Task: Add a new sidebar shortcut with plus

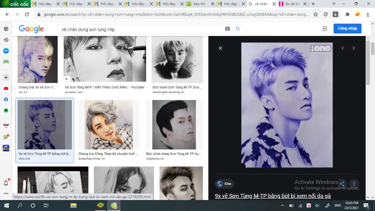Action: pos(6,78)
